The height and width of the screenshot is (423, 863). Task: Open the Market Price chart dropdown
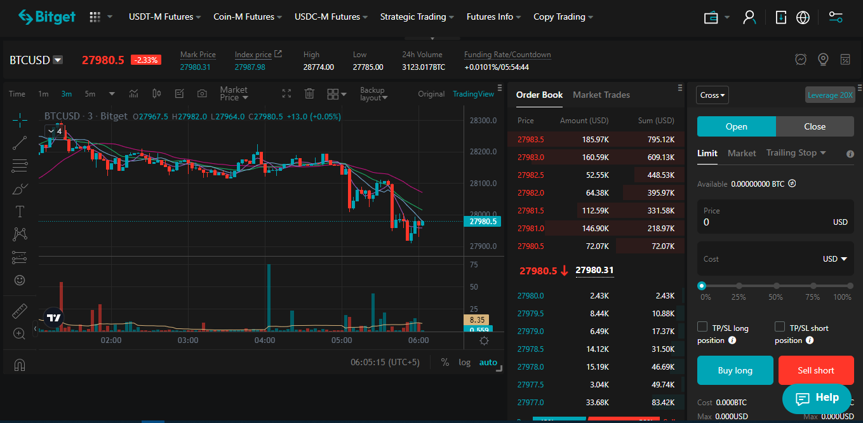click(234, 94)
